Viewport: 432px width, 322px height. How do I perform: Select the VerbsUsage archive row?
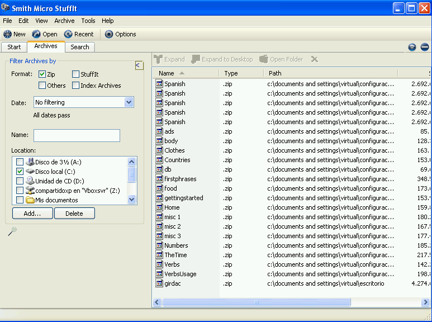[x=292, y=274]
